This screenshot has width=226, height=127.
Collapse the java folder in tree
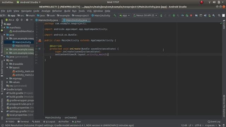coord(5,35)
